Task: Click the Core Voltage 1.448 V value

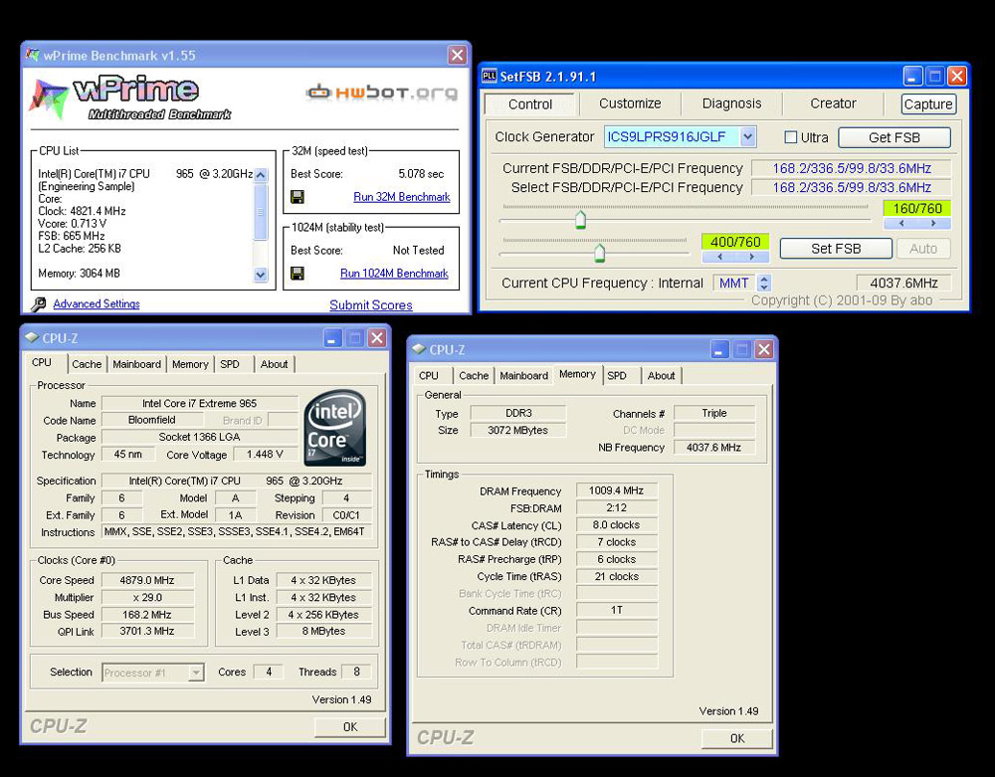Action: coord(265,455)
